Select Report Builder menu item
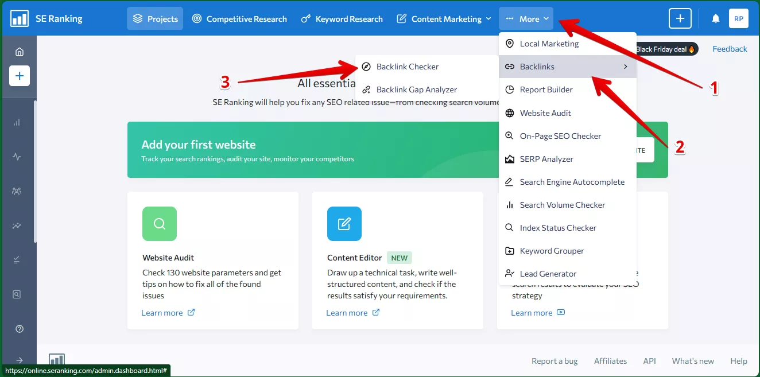The width and height of the screenshot is (760, 377). [568, 90]
